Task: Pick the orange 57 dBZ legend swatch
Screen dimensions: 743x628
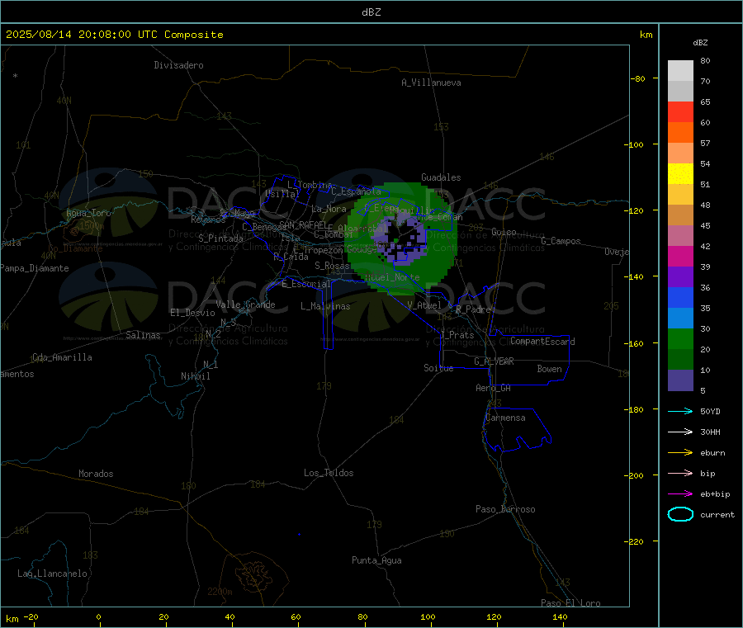Action: click(x=680, y=133)
